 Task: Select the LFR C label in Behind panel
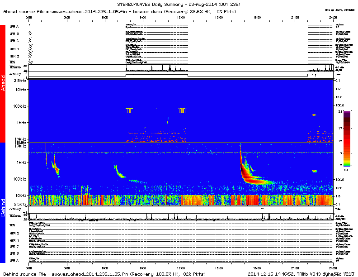tap(14, 246)
